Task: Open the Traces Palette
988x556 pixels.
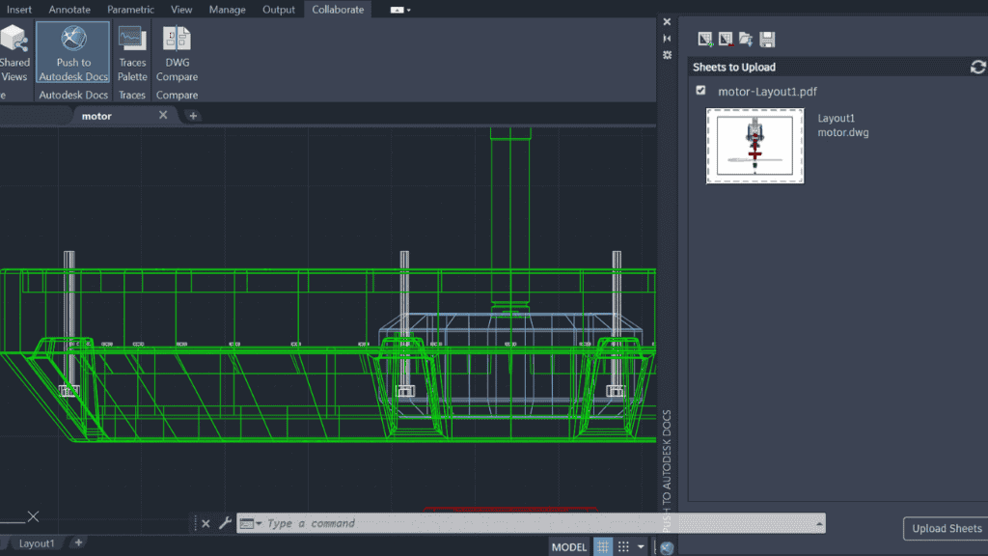Action: point(132,52)
